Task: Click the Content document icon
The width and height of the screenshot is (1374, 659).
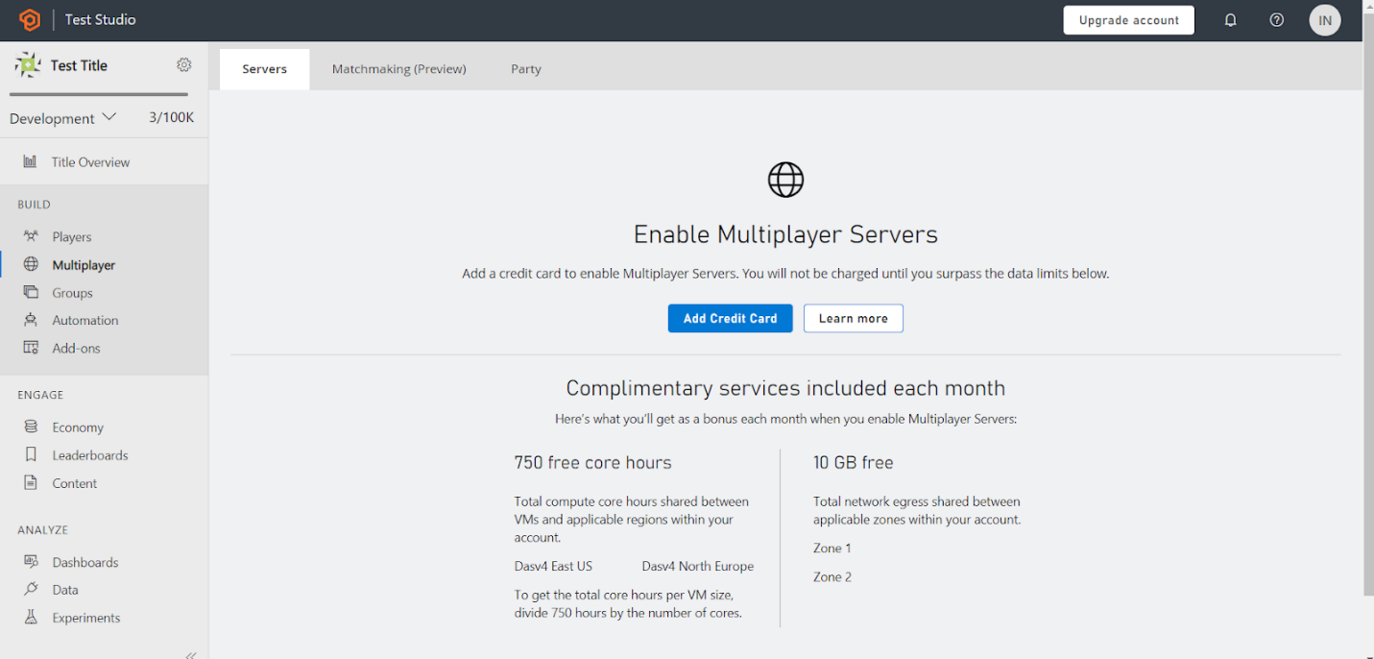Action: point(31,482)
